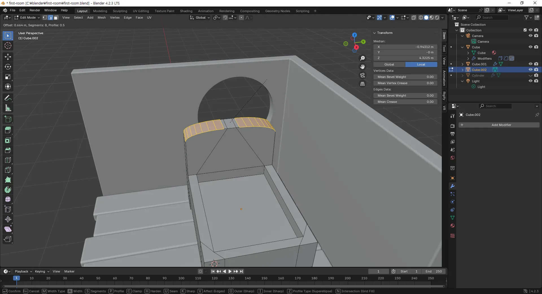Screen dimensions: 542x294
Task: Open Material properties tab icon
Action: 453,226
